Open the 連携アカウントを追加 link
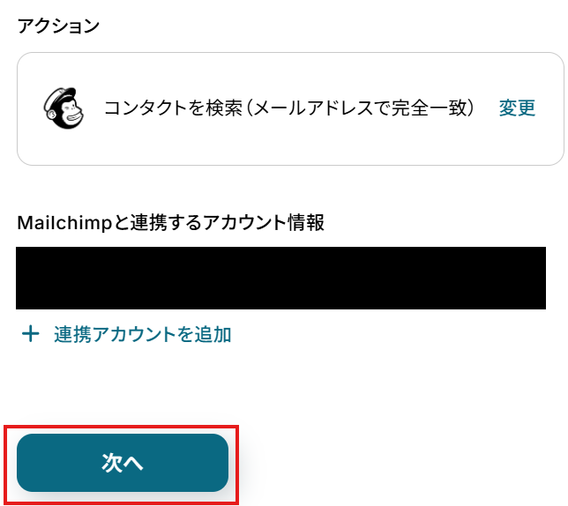 (x=126, y=334)
